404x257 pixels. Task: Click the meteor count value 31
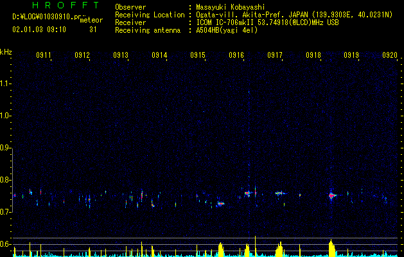click(x=93, y=30)
